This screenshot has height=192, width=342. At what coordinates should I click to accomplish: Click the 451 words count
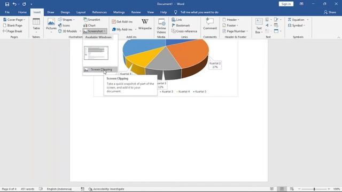pyautogui.click(x=27, y=189)
